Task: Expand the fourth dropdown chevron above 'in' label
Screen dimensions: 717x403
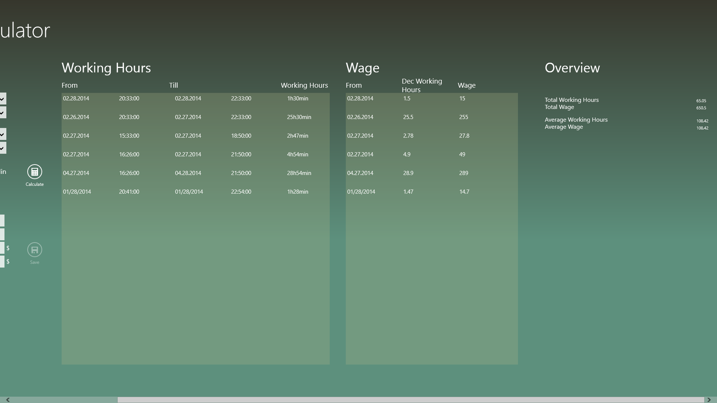Action: (2, 148)
